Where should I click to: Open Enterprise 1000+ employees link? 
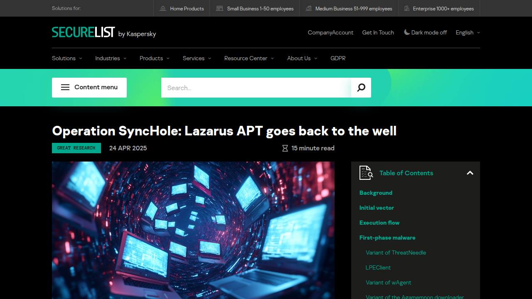pos(438,8)
